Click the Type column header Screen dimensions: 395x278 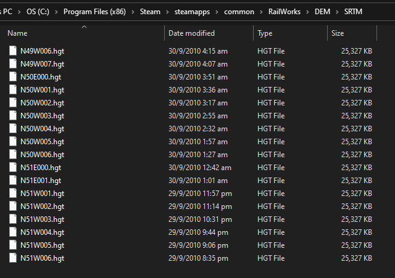[265, 33]
